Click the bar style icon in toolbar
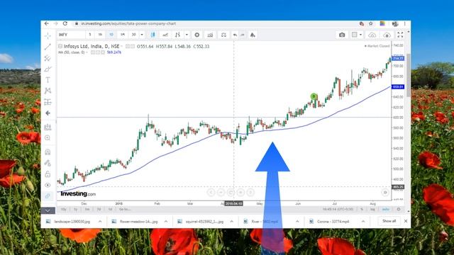 tap(178, 35)
